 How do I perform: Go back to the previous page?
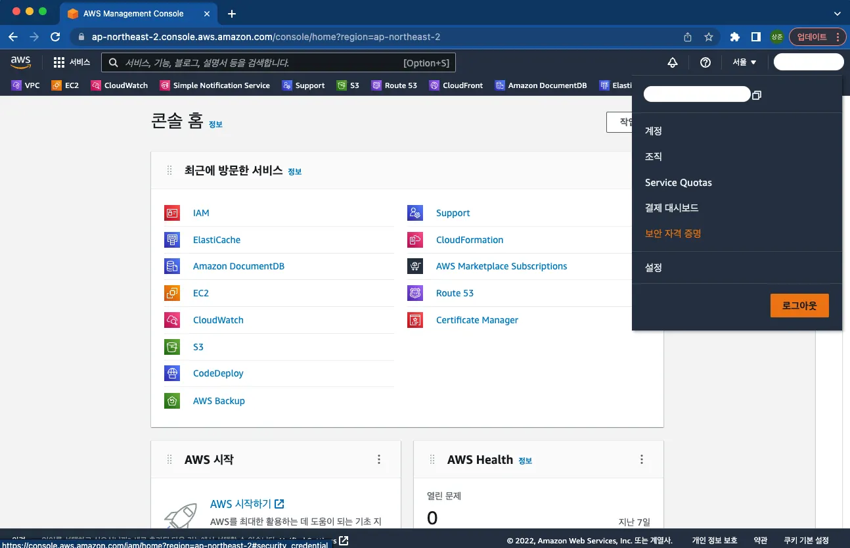(13, 37)
